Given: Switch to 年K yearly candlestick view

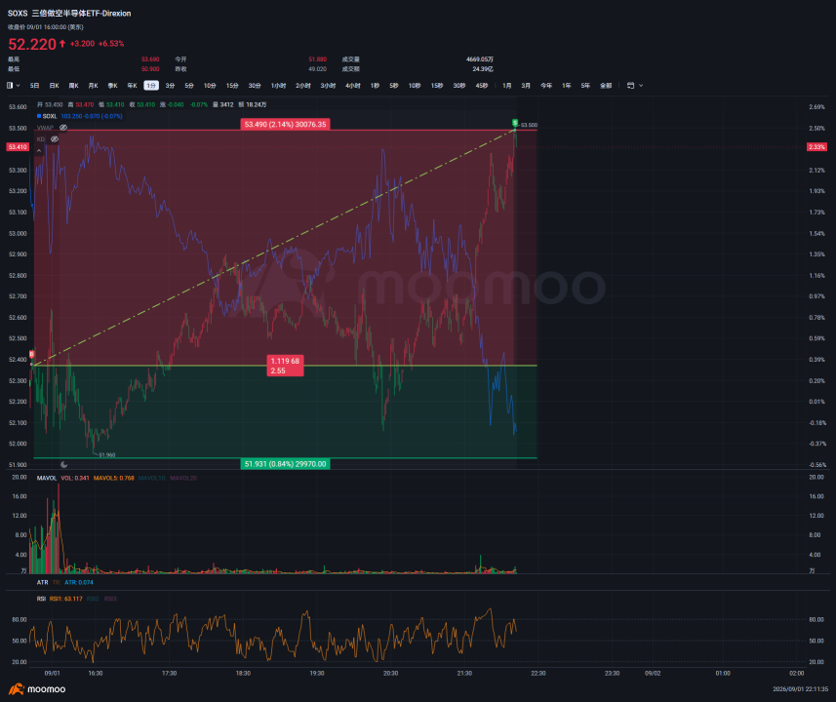Looking at the screenshot, I should tap(132, 85).
